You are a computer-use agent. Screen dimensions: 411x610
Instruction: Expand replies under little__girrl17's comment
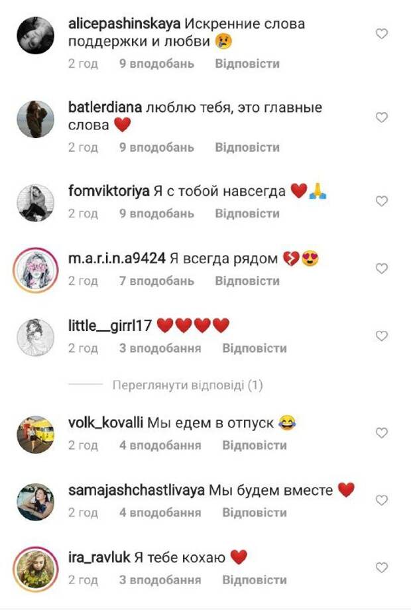[x=188, y=385]
